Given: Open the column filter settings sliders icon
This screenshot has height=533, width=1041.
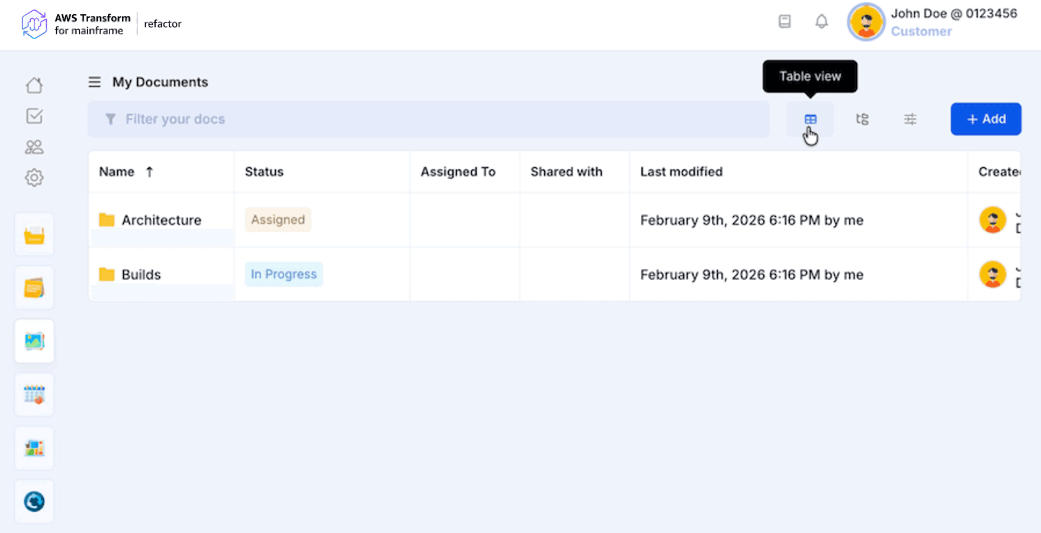Looking at the screenshot, I should click(x=910, y=120).
